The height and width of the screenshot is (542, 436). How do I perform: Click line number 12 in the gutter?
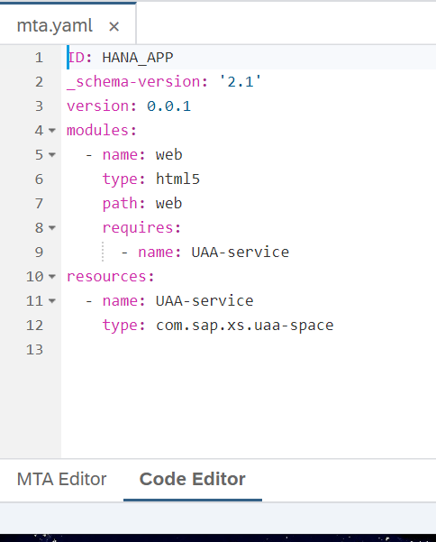coord(34,326)
